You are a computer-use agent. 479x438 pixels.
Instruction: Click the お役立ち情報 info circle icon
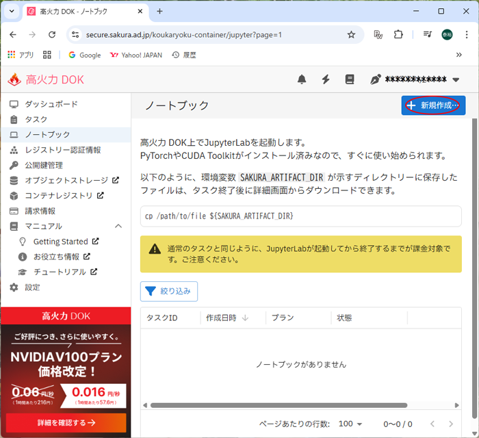coord(23,257)
